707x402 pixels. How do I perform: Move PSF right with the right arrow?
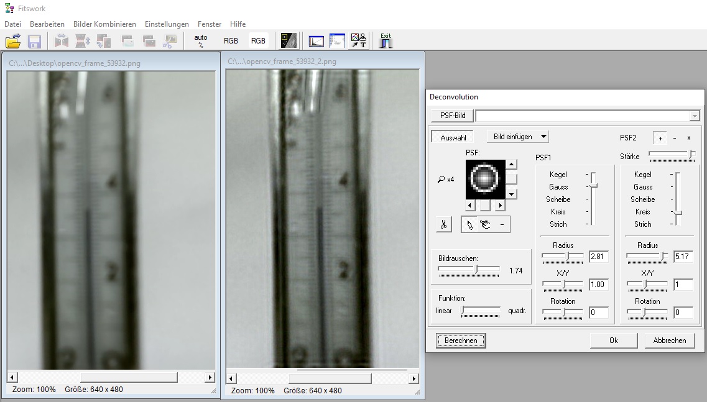coord(500,205)
